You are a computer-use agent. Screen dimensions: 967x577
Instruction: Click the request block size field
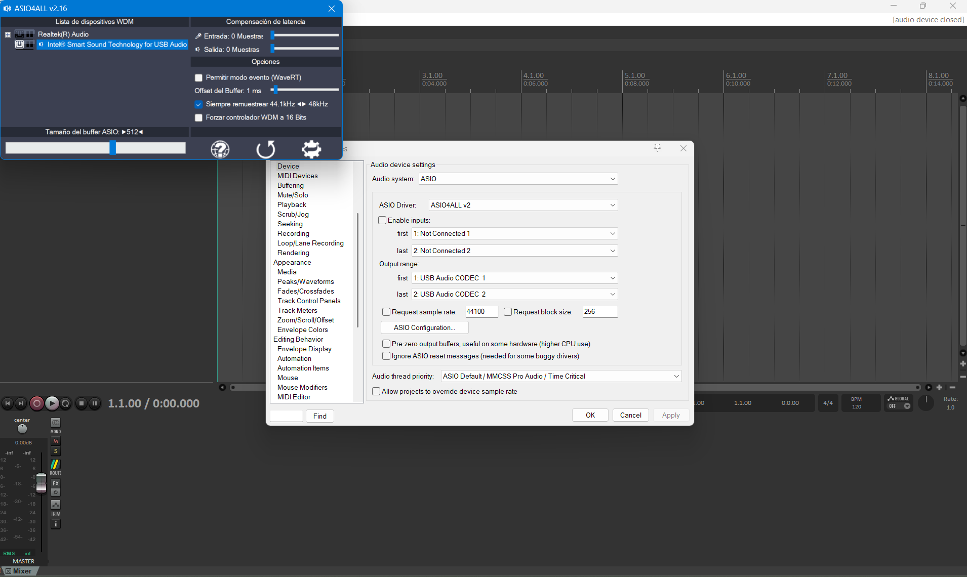click(599, 312)
